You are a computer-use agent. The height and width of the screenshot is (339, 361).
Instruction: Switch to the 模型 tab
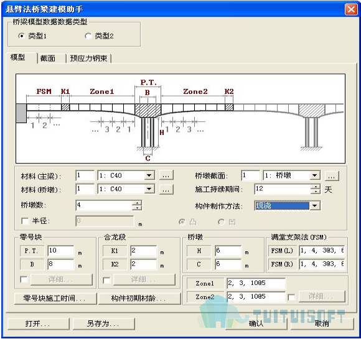pyautogui.click(x=18, y=57)
